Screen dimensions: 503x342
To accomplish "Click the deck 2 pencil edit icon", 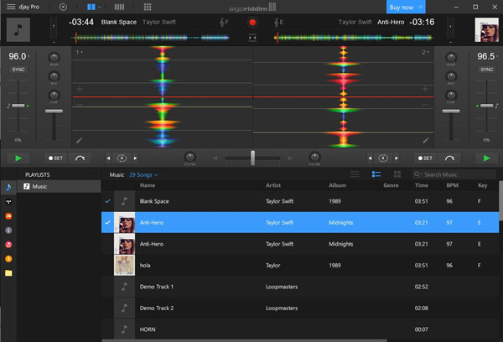I will [x=425, y=141].
